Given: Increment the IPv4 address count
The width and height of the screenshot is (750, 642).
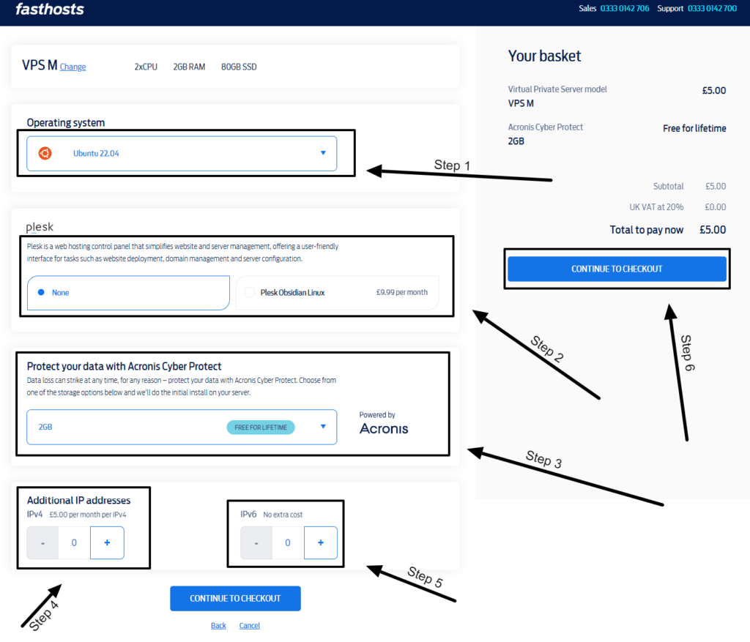Looking at the screenshot, I should pyautogui.click(x=107, y=542).
